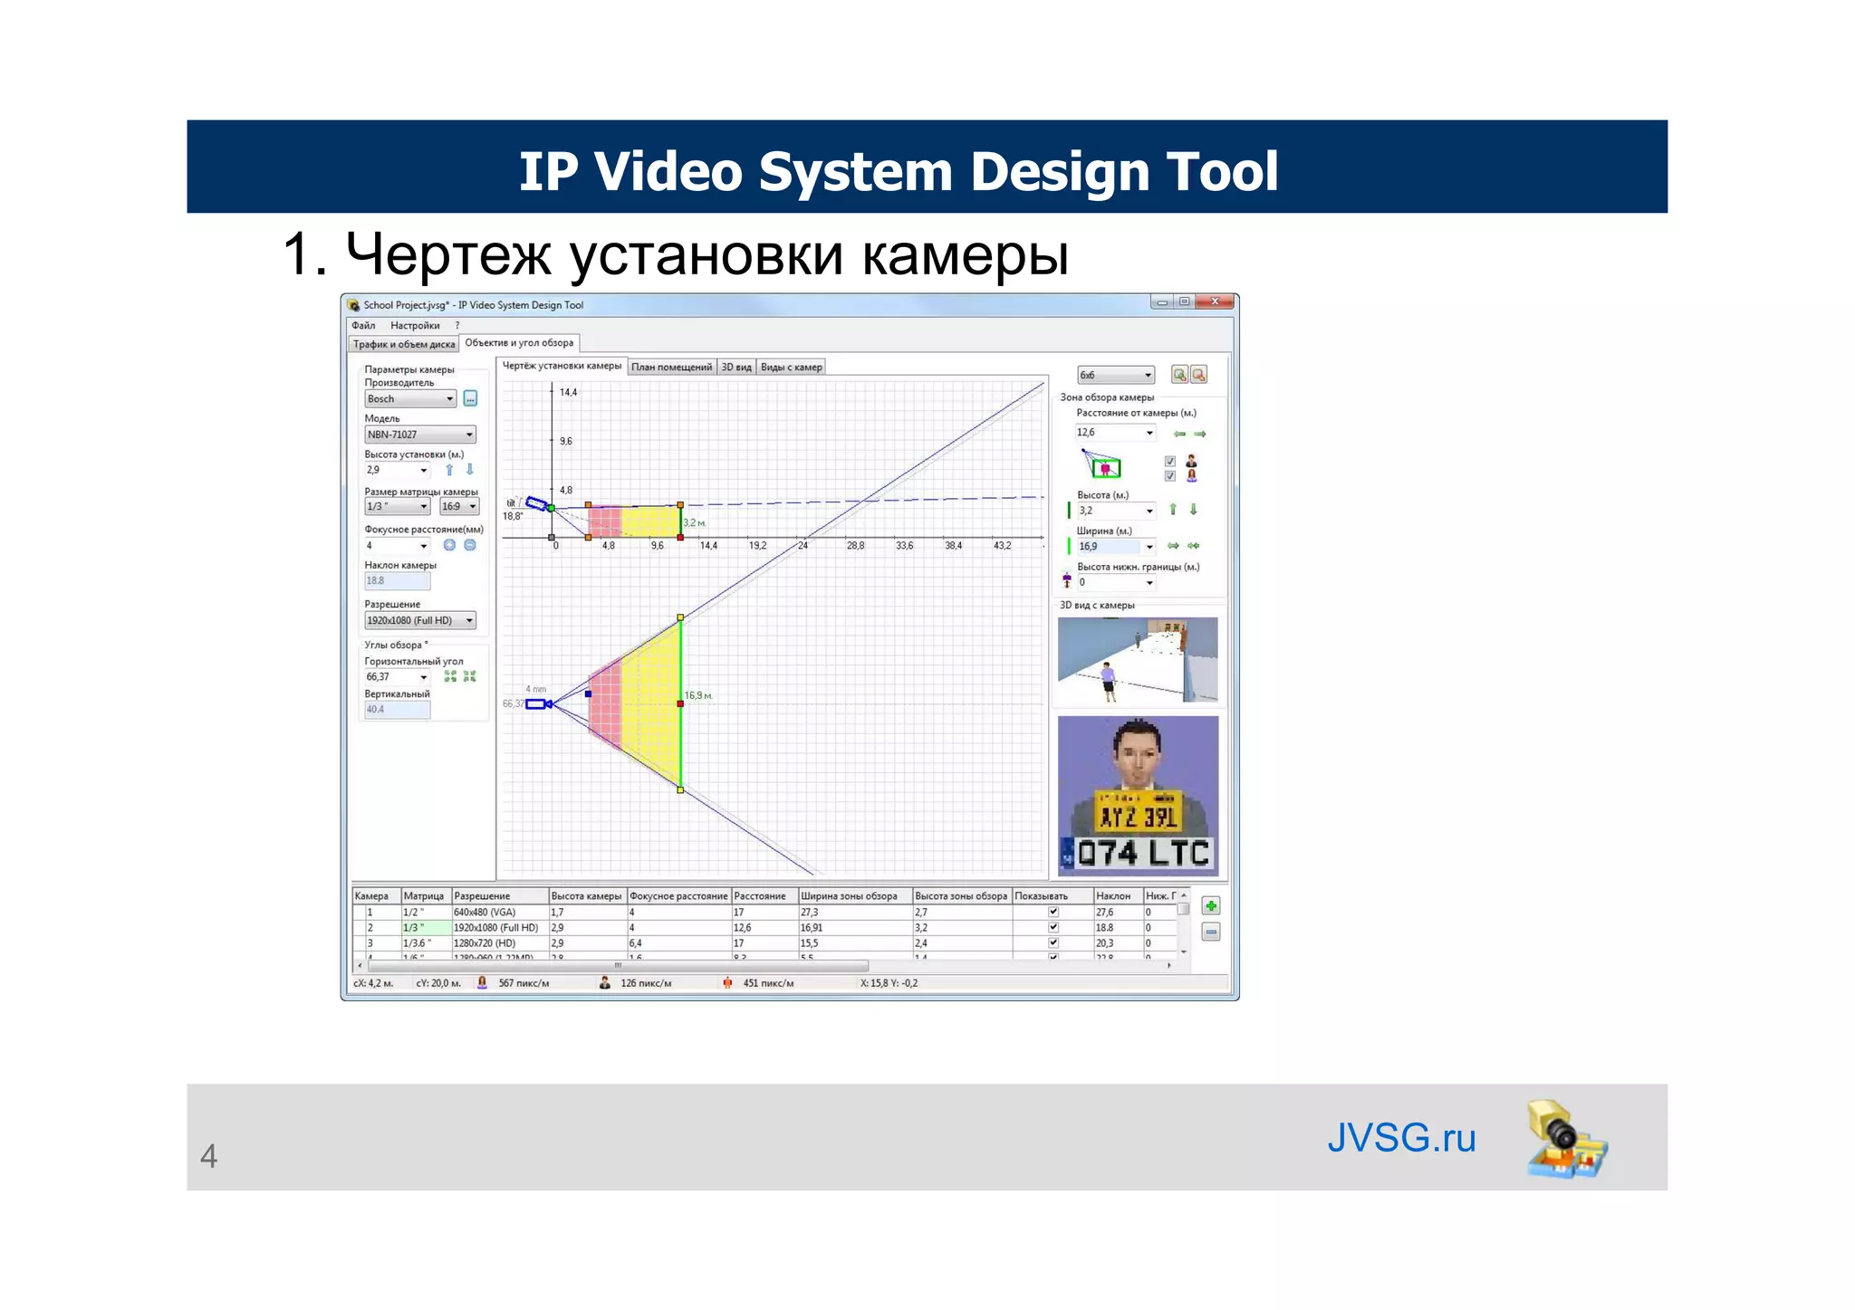
Task: Expand distance from camera 12,6 dropdown
Action: (1149, 433)
